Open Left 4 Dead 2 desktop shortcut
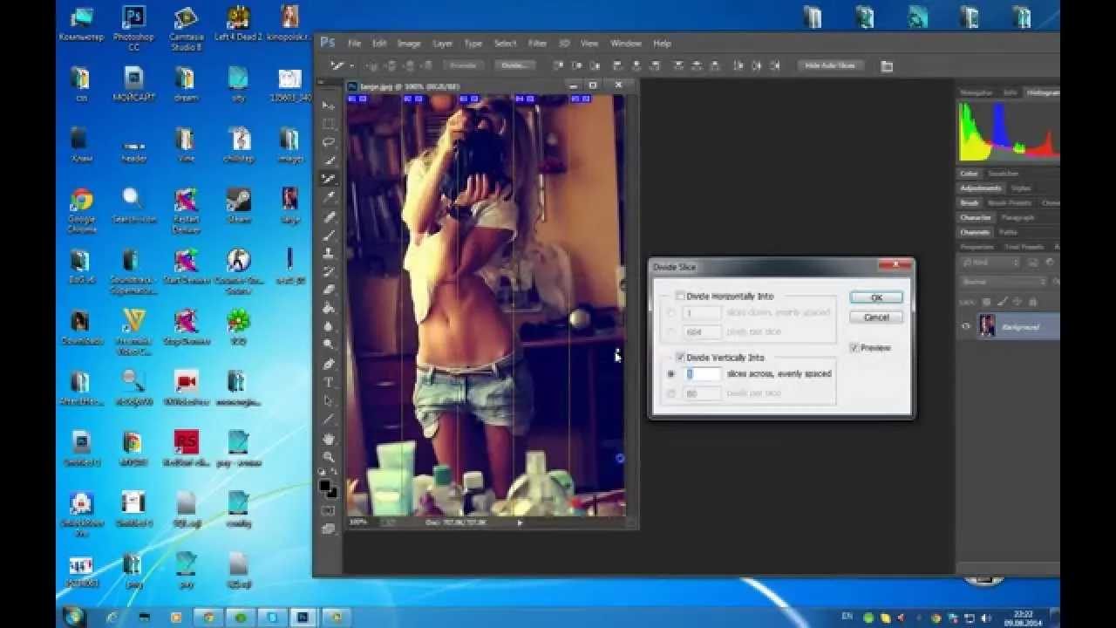Screen dimensions: 1116x628 pyautogui.click(x=238, y=24)
